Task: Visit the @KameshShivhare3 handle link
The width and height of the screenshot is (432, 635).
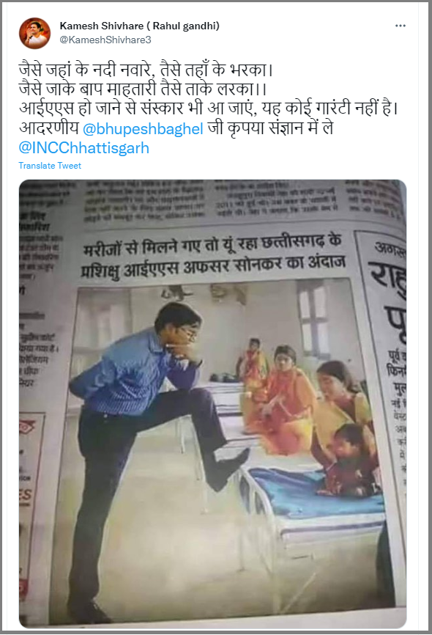Action: (105, 40)
